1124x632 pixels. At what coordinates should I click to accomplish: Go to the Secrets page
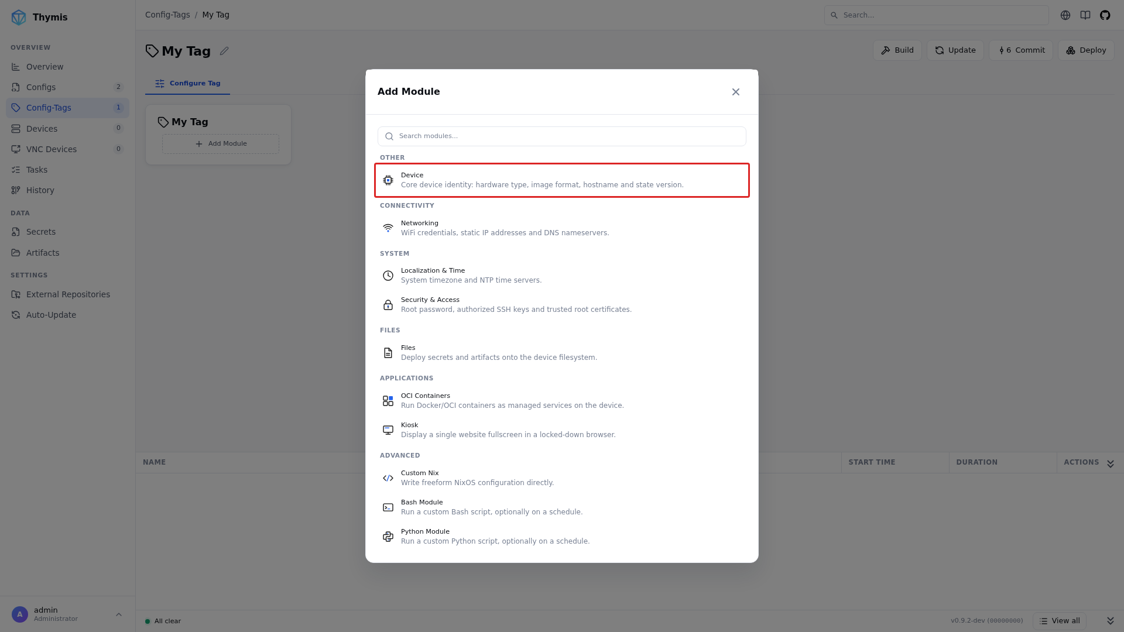pyautogui.click(x=67, y=232)
